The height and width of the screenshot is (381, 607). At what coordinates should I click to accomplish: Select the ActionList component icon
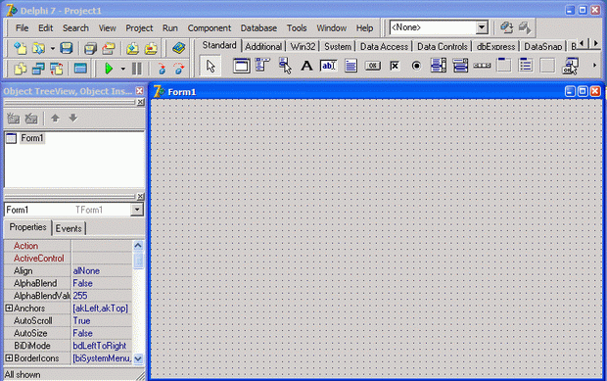(x=570, y=66)
